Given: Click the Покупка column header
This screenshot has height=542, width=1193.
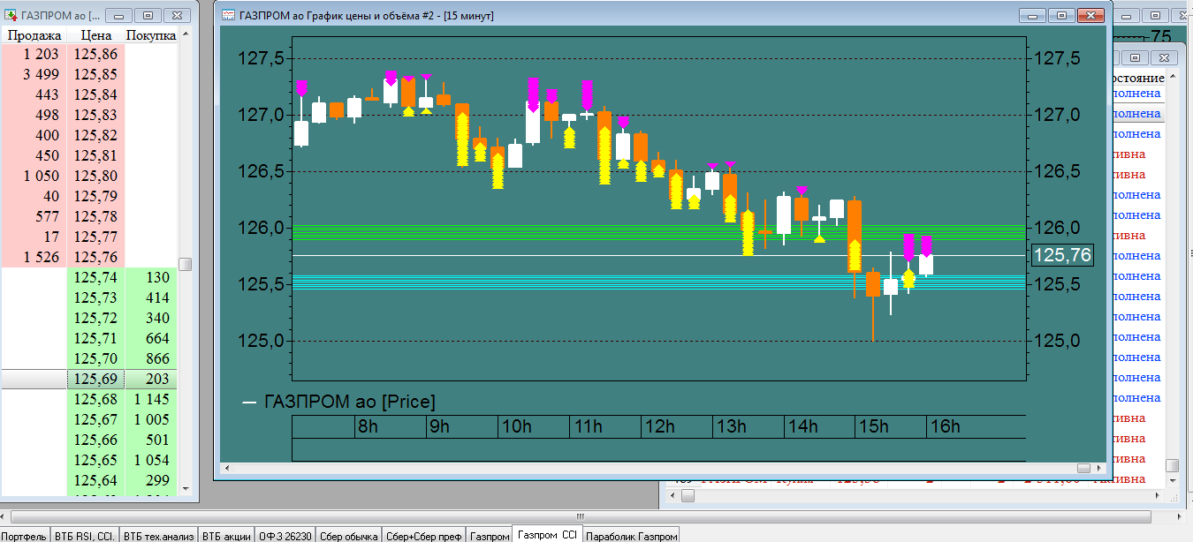Looking at the screenshot, I should click(151, 35).
